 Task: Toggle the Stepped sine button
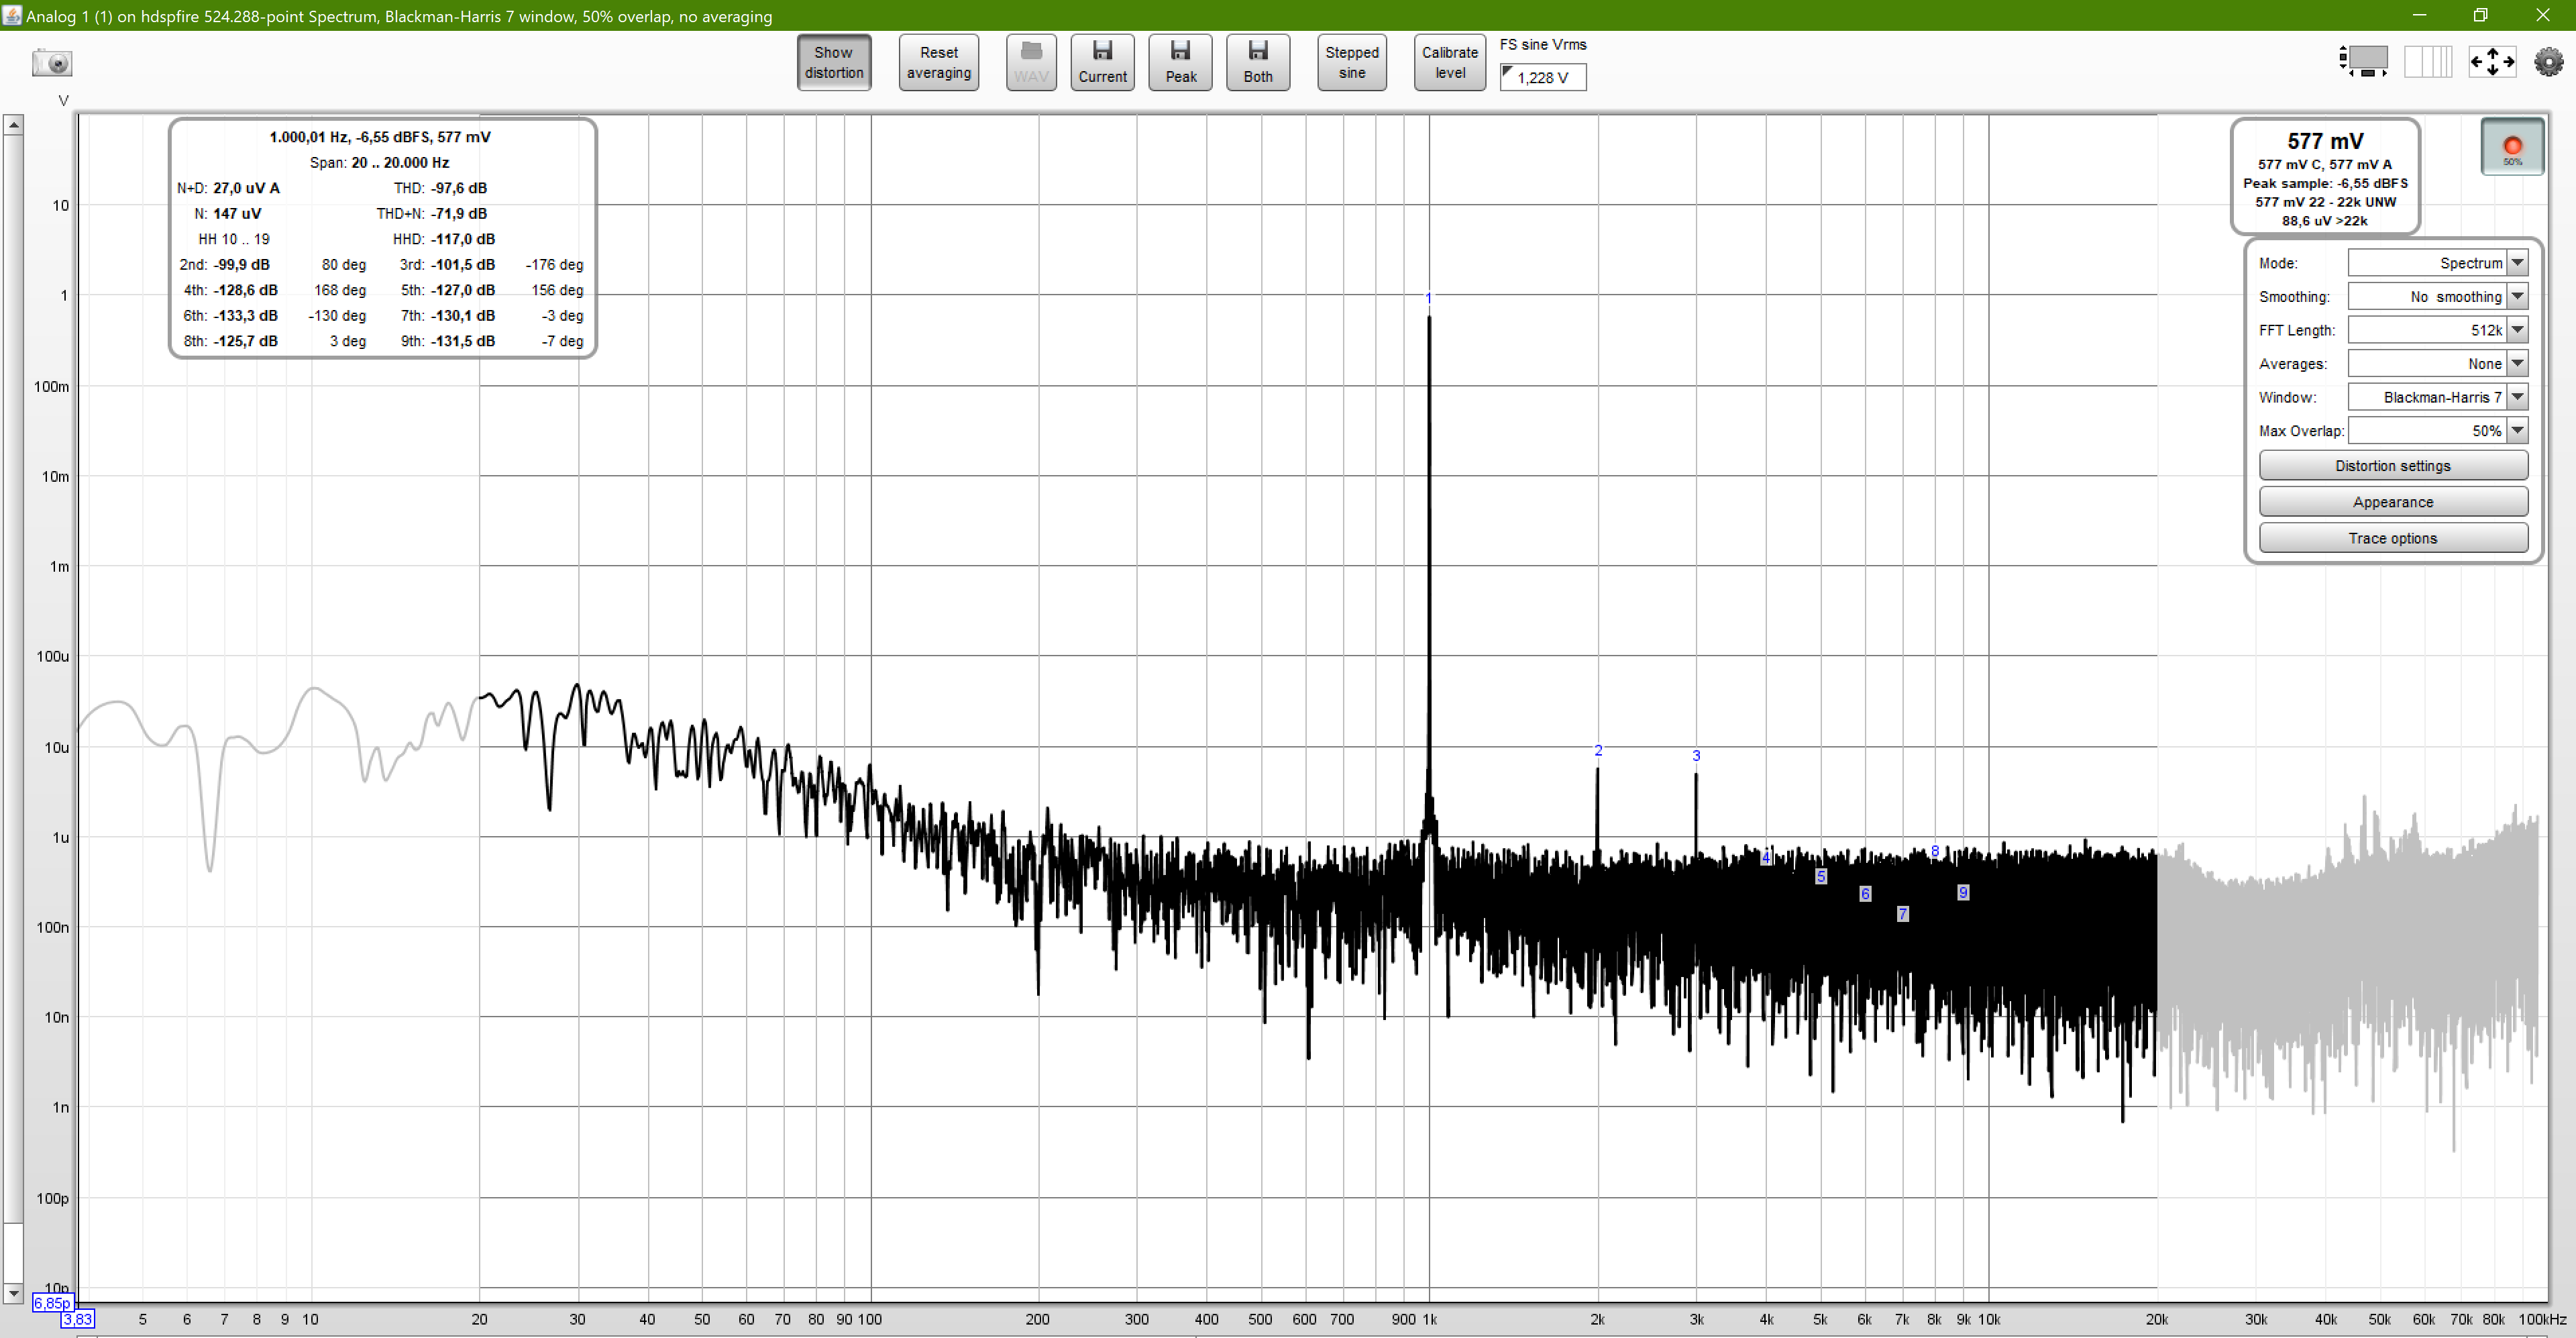point(1351,62)
